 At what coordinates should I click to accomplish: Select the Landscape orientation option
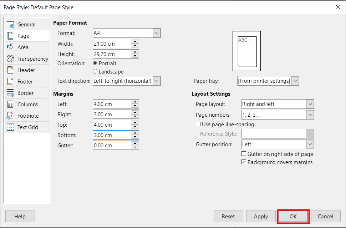95,72
